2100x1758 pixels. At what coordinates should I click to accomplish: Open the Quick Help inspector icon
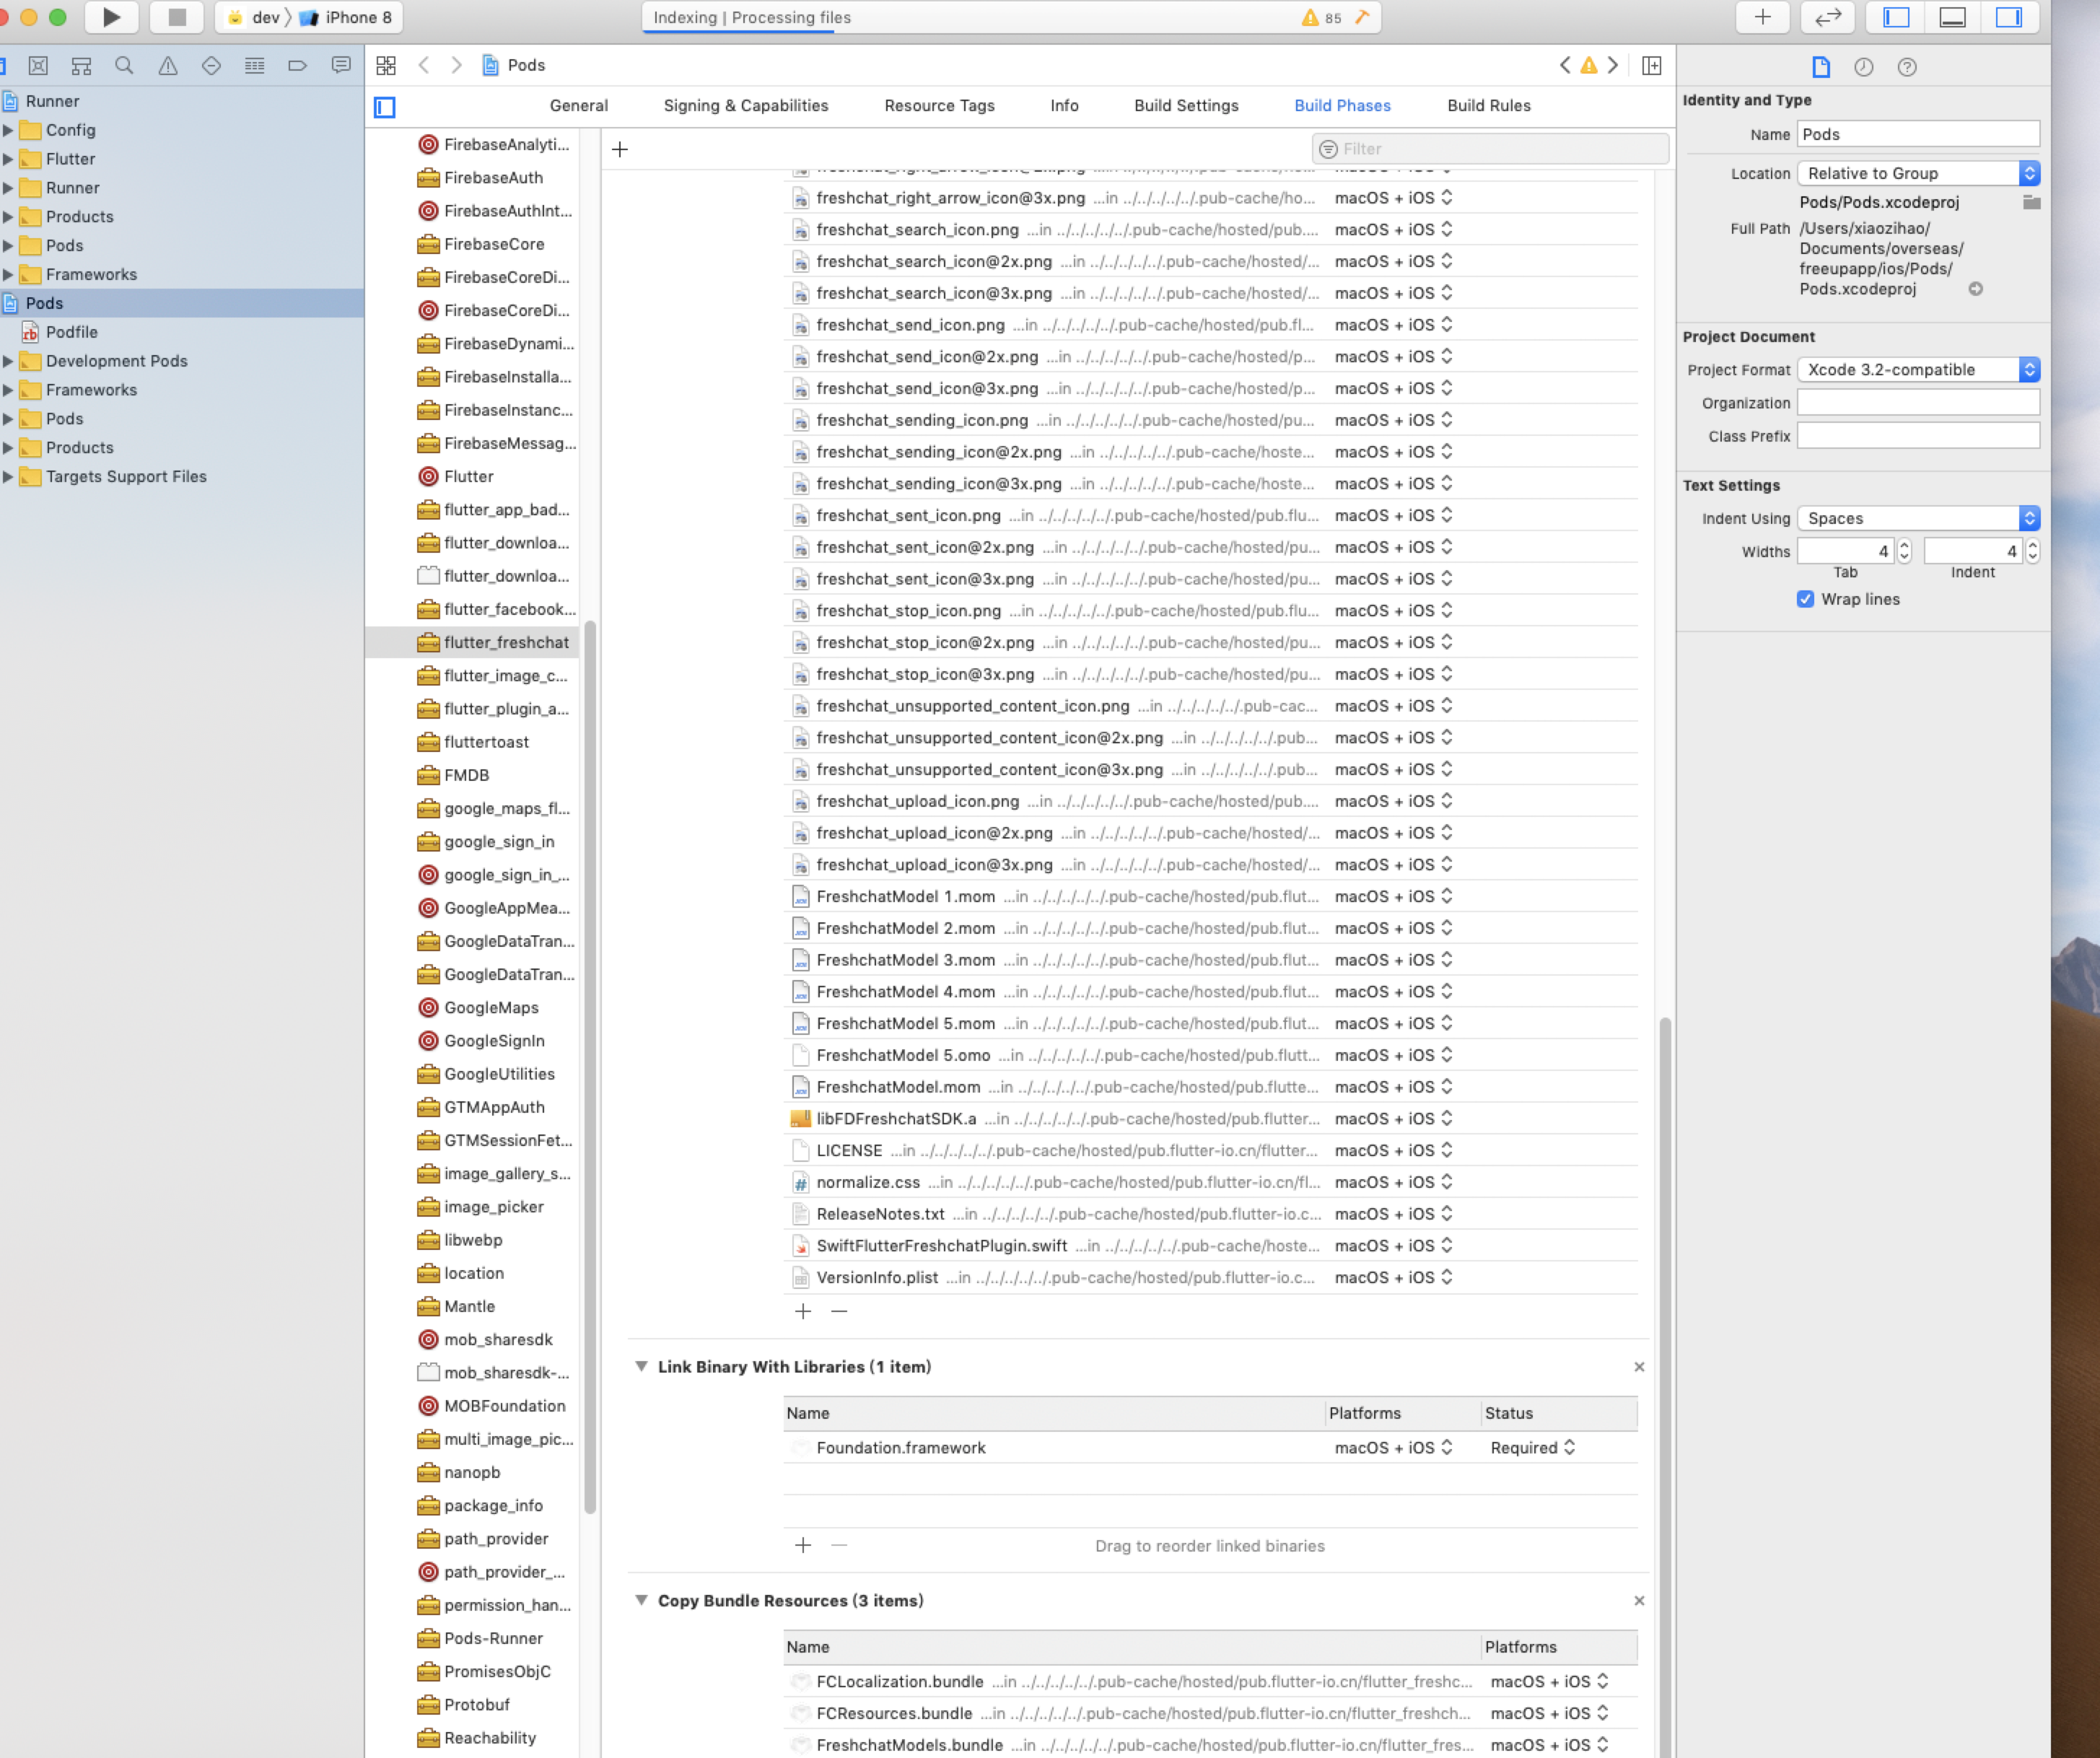coord(1907,67)
